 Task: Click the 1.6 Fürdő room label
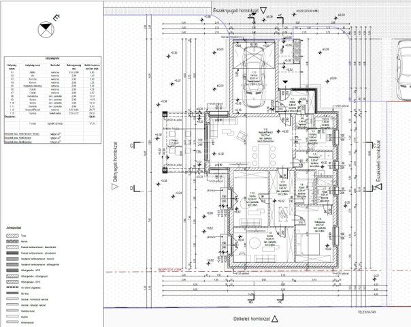pos(301,191)
